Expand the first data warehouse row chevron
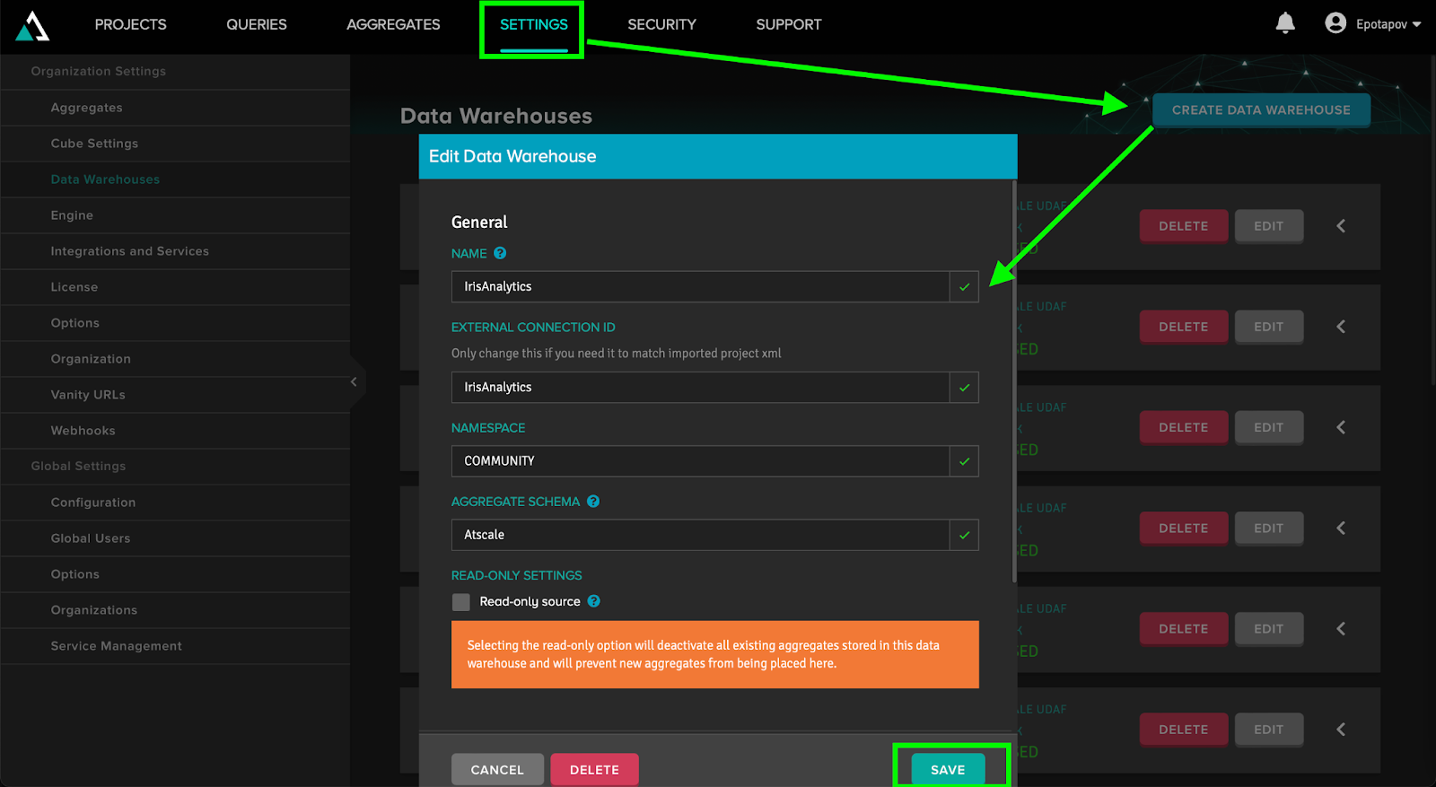1436x787 pixels. [x=1341, y=226]
